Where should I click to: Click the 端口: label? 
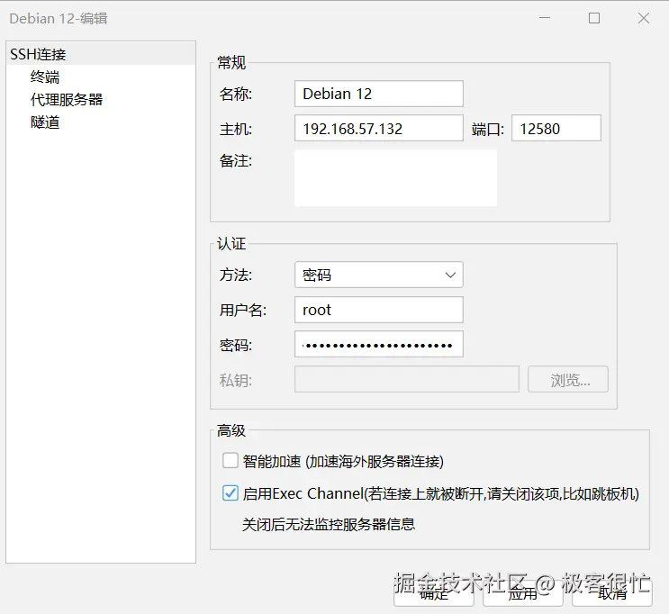point(488,129)
